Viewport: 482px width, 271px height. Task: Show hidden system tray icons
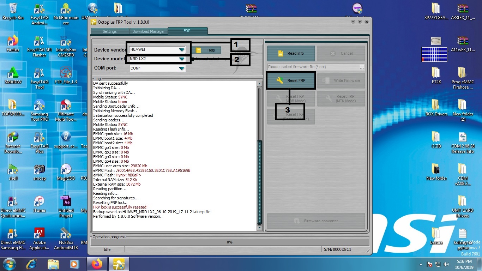click(x=421, y=264)
